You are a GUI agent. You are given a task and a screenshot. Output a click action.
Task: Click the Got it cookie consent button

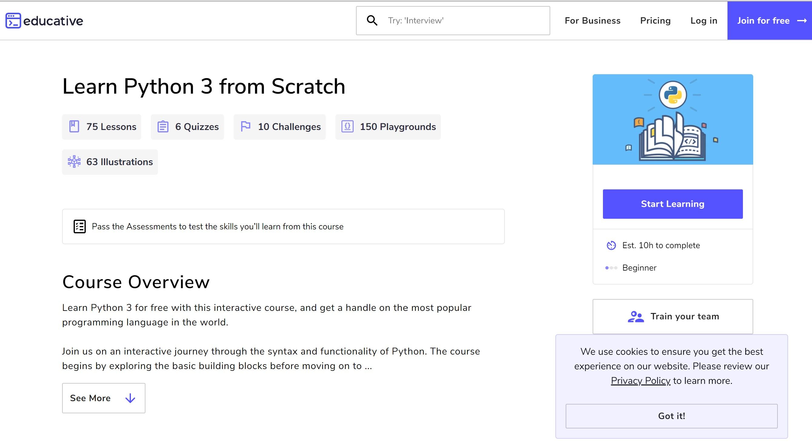click(x=671, y=416)
